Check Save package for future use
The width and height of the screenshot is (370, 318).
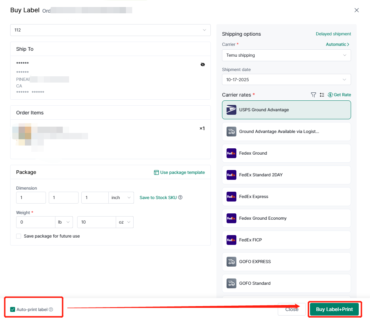[x=19, y=236]
